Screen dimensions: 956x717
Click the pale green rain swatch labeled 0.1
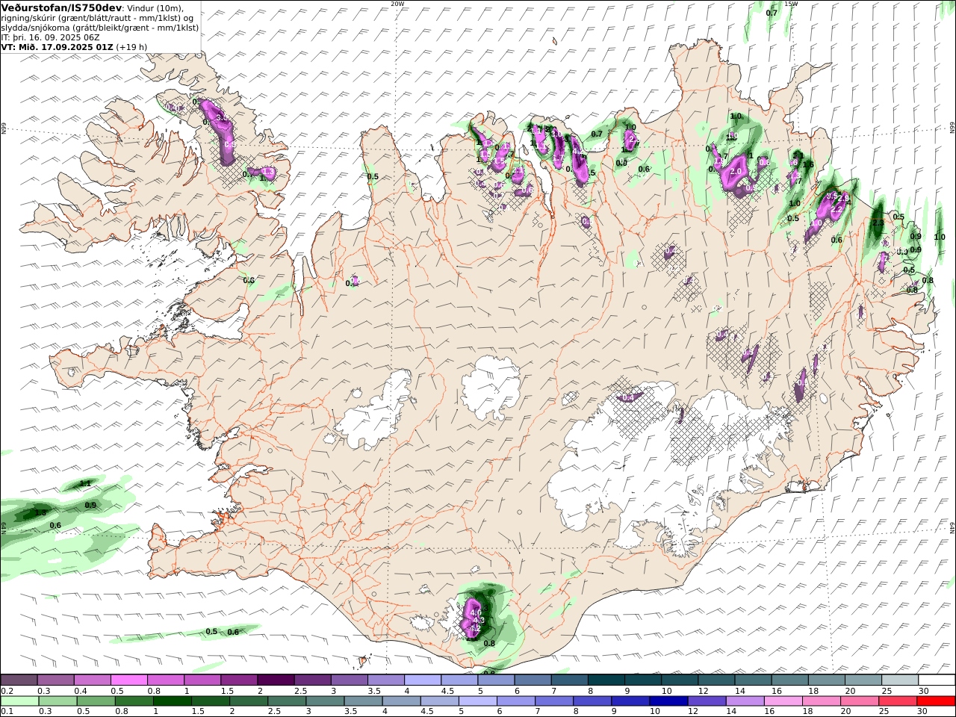pyautogui.click(x=19, y=701)
